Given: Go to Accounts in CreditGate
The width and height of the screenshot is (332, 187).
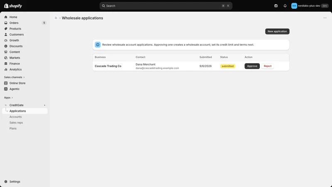Looking at the screenshot, I should click(15, 117).
